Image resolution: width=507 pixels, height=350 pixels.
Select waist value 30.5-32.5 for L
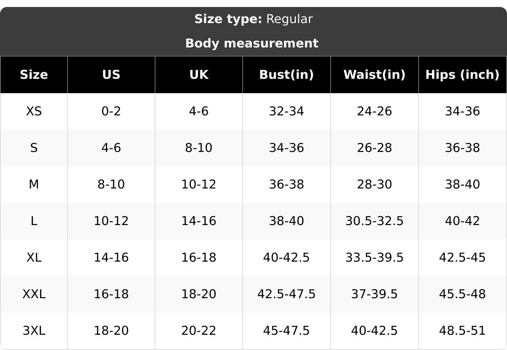click(x=375, y=221)
